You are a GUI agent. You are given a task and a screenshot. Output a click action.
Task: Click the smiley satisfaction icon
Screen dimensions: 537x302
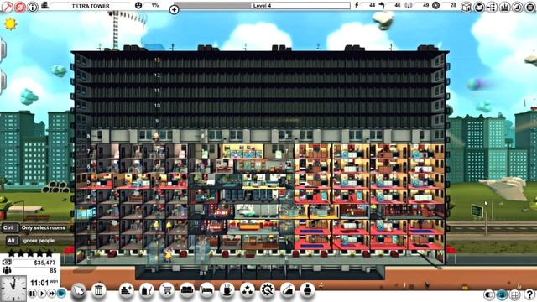click(138, 6)
